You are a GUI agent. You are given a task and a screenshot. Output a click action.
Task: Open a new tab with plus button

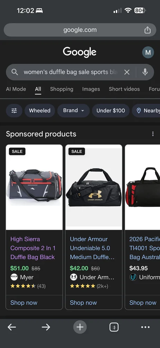80,327
